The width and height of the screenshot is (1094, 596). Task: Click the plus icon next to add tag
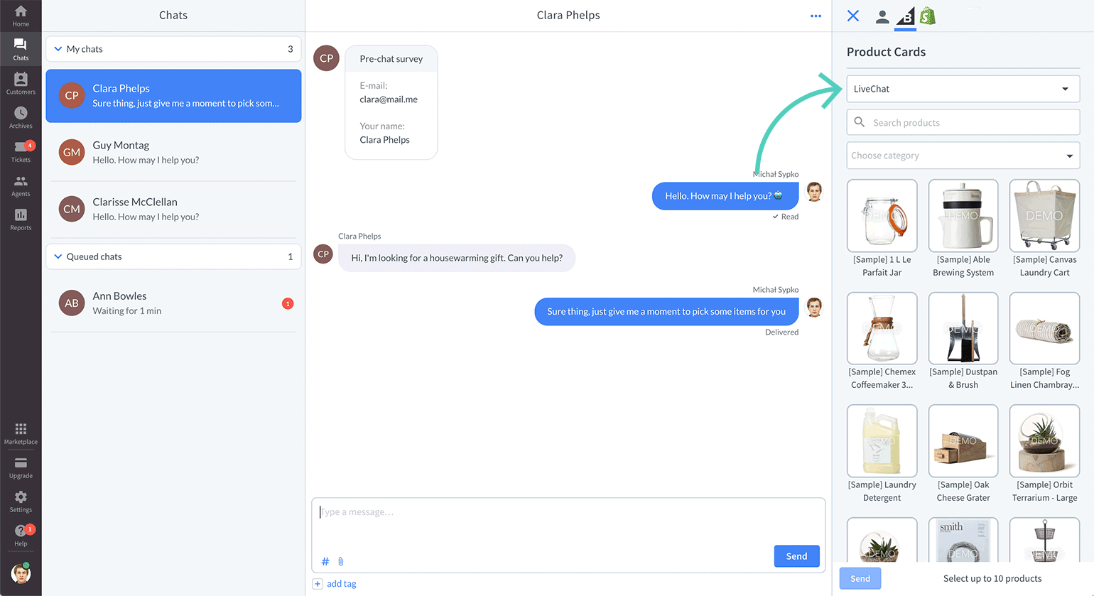coord(318,584)
